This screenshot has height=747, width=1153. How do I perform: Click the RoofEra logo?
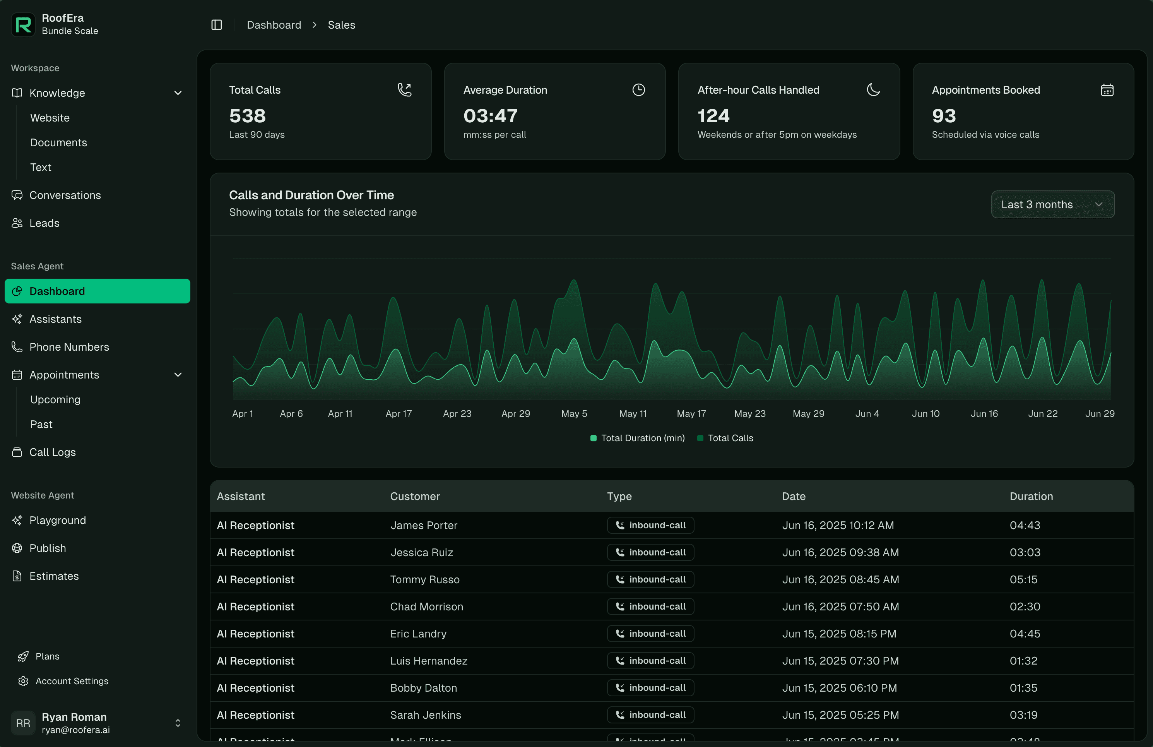click(23, 25)
